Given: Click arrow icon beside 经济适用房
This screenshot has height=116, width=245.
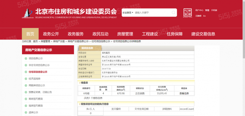Looking at the screenshot, I should tap(26, 79).
